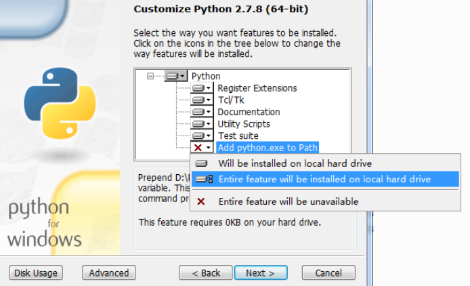Screen dimensions: 470x286
Task: Click drive-with-subfeatures icon in highlighted menu entry
Action: (x=204, y=179)
